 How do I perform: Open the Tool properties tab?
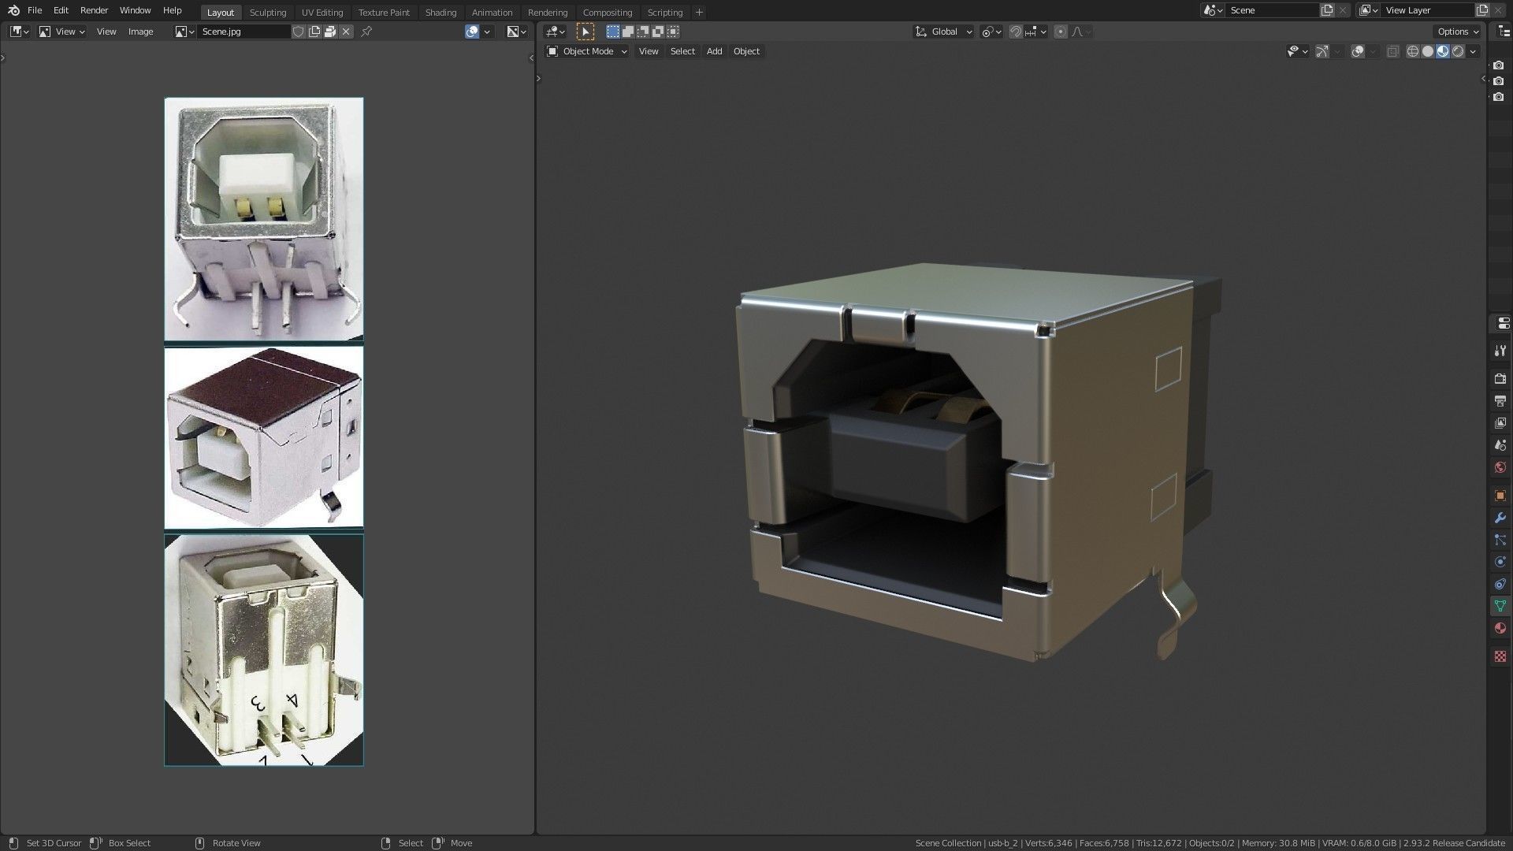pos(1500,351)
